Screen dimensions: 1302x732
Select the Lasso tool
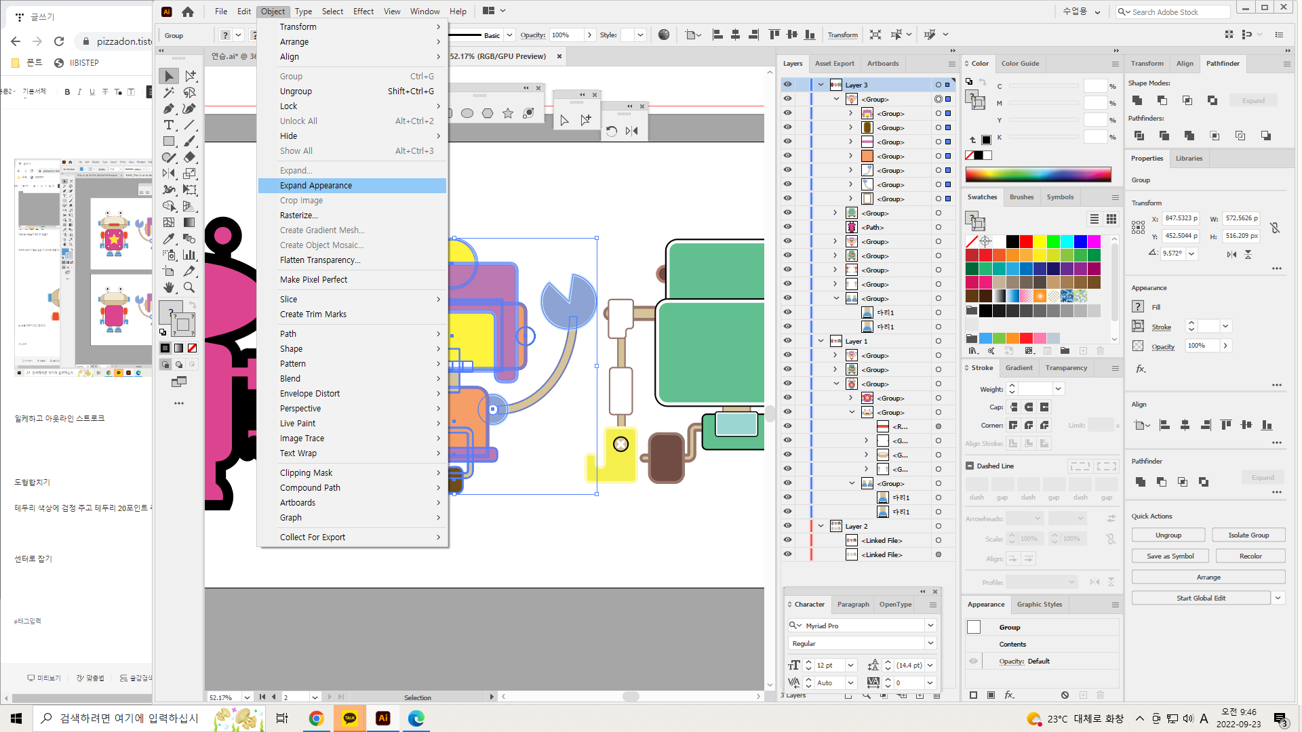coord(189,92)
